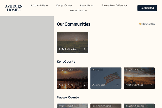Image resolution: width=162 pixels, height=108 pixels.
Task: Click Single Family Detached tag on Abbotts Pond
Action: click(68, 70)
